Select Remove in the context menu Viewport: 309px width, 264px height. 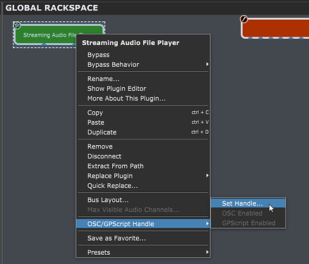pos(143,146)
